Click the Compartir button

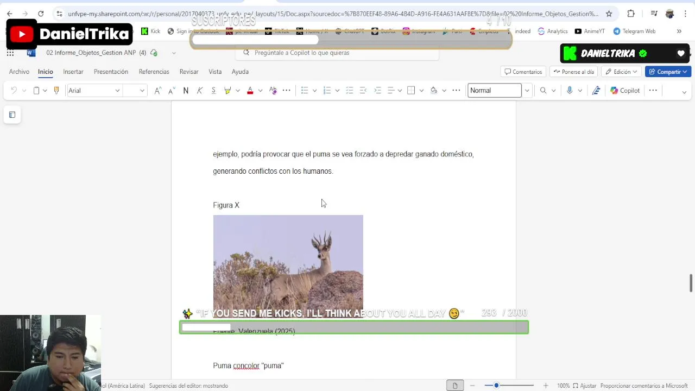668,72
